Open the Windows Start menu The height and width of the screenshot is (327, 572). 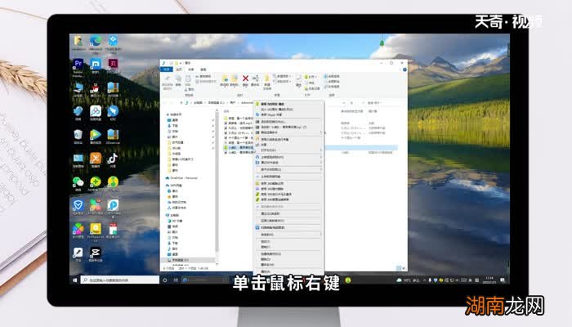click(75, 280)
